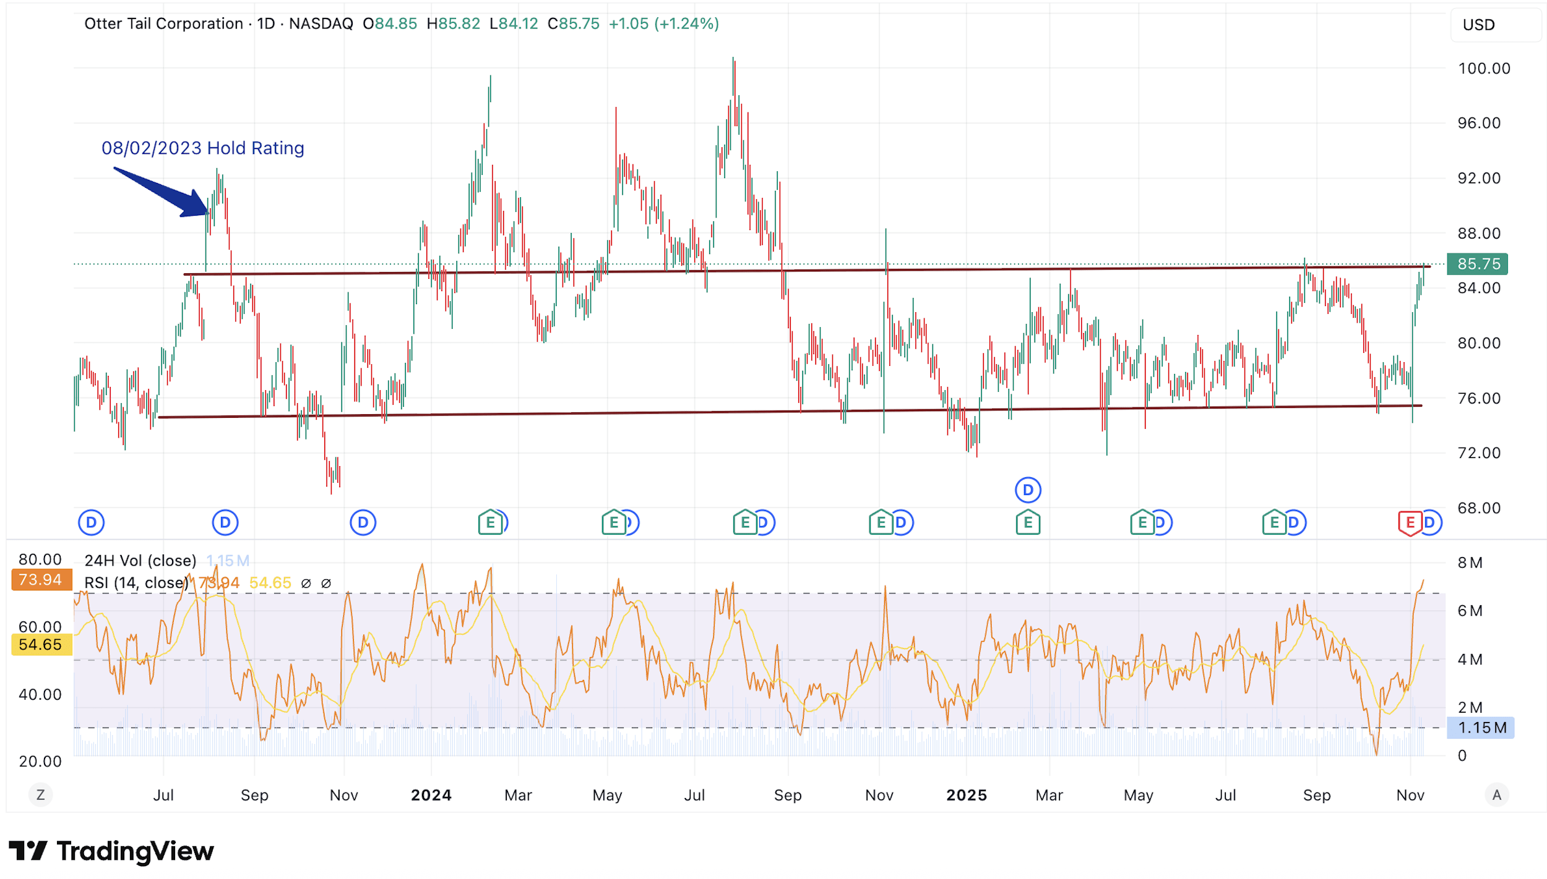Click the green 85.75 current price label
Viewport: 1547px width, 879px height.
[x=1478, y=265]
